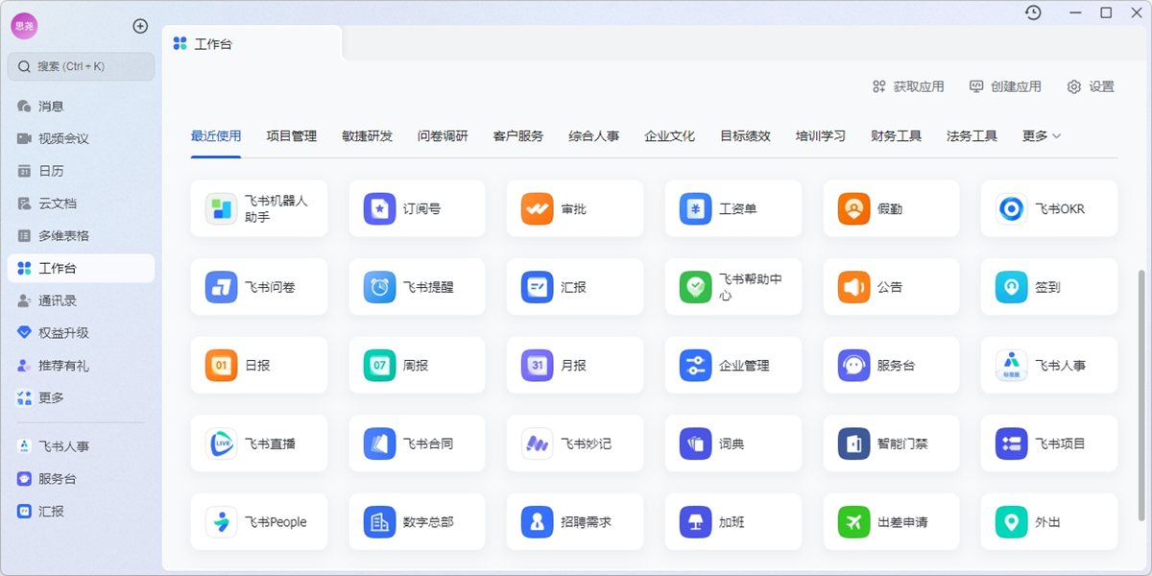Screen dimensions: 1152x576
Task: Switch to the 培训学习 tab
Action: point(821,136)
